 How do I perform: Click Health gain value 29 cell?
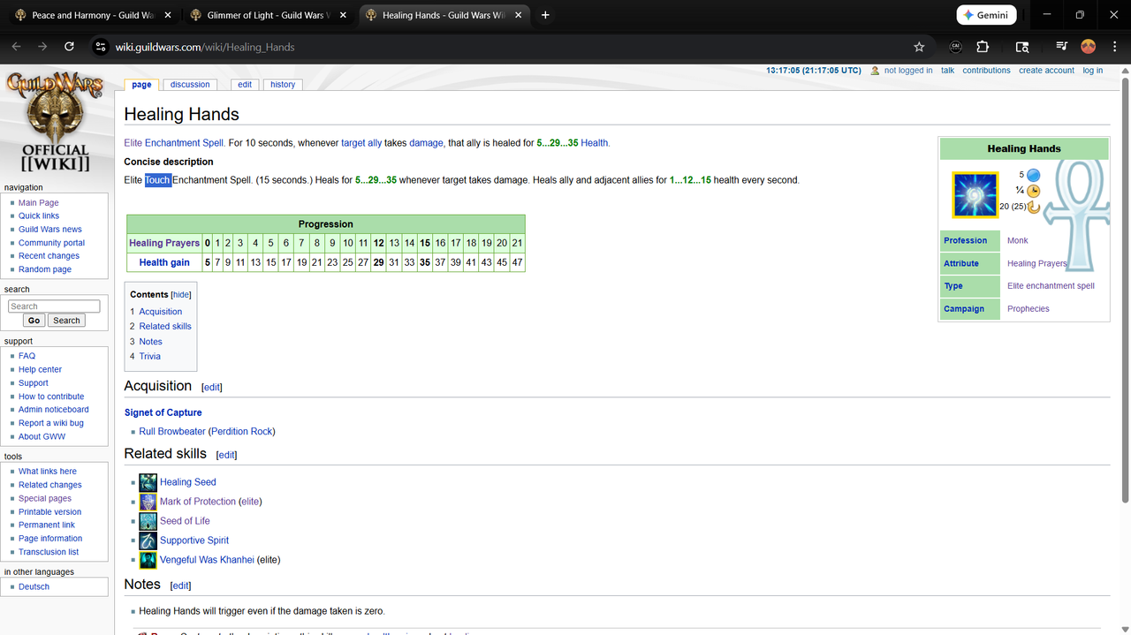pos(378,262)
